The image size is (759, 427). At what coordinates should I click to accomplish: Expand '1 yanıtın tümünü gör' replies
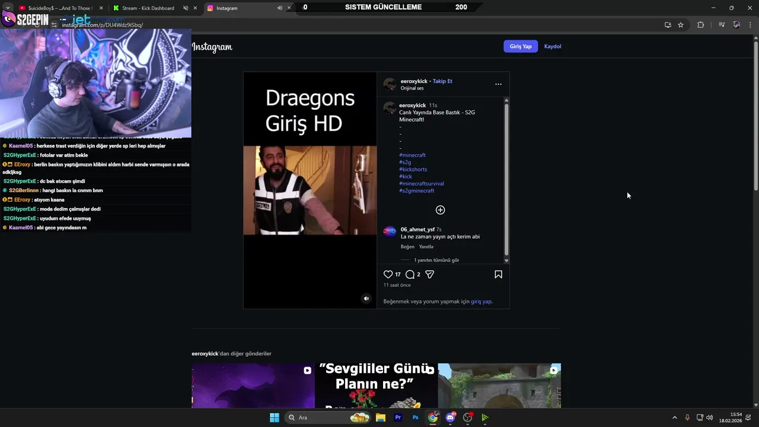pos(436,260)
